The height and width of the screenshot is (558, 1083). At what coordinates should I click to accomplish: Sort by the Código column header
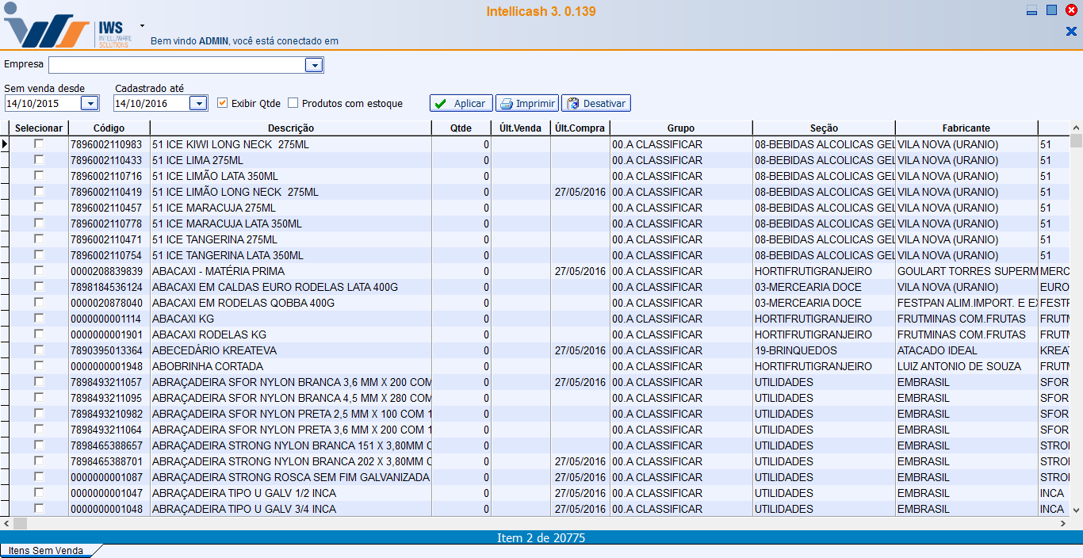click(x=109, y=128)
